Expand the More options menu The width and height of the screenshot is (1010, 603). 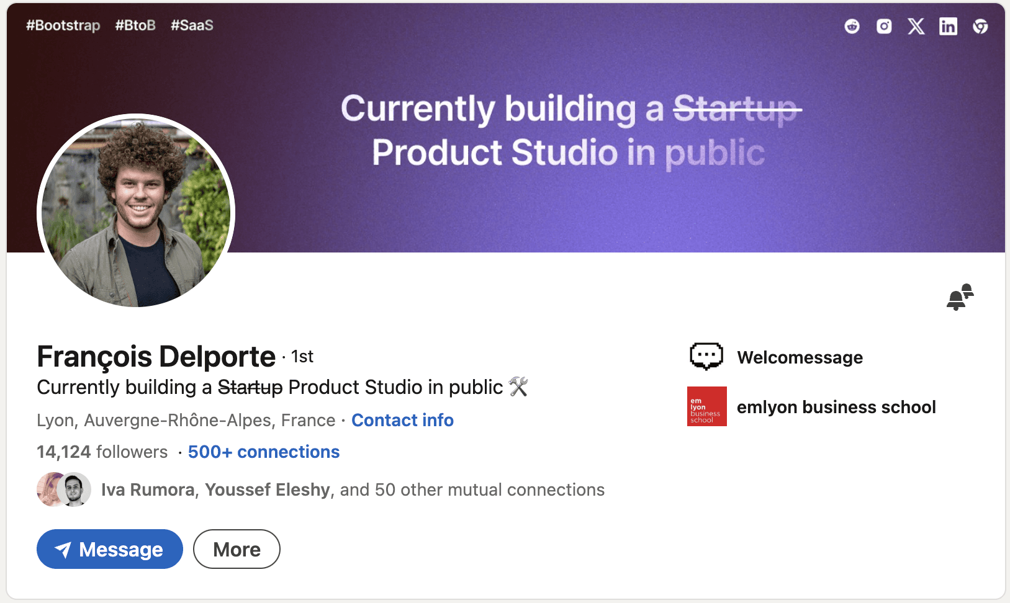(x=237, y=548)
